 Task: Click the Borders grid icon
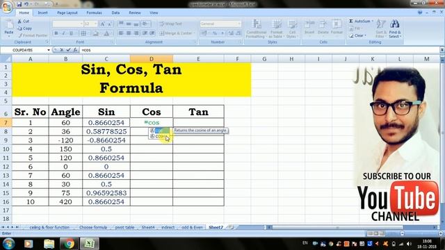[83, 33]
